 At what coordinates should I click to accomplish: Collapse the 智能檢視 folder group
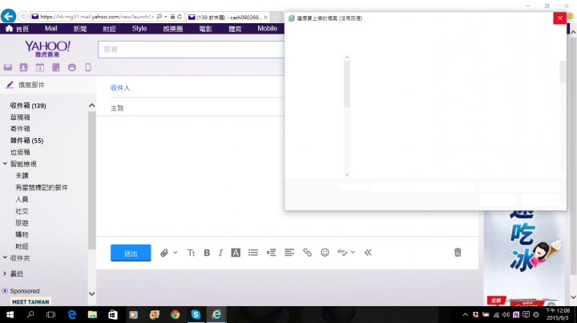pos(5,164)
